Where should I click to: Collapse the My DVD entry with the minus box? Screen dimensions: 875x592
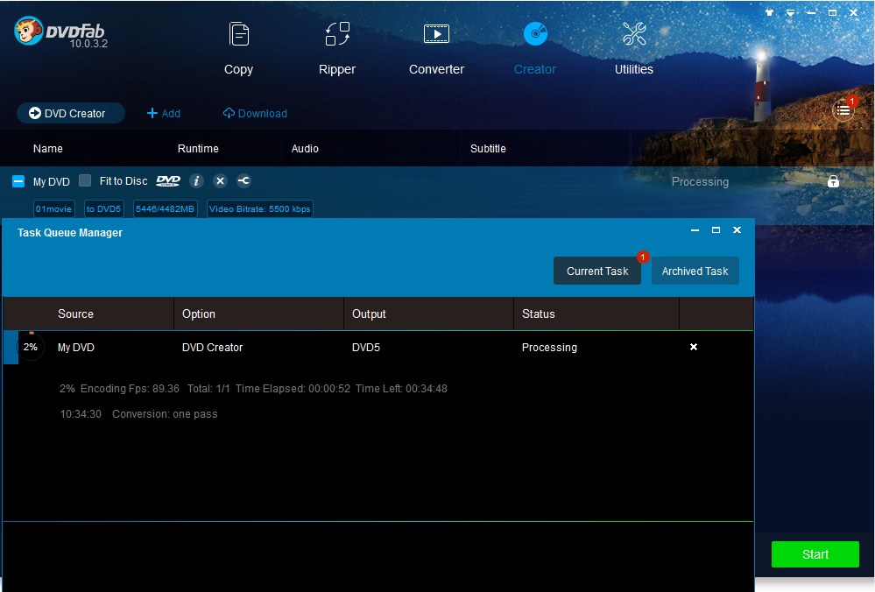click(18, 181)
